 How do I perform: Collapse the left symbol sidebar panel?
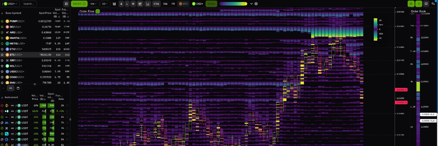click(67, 4)
